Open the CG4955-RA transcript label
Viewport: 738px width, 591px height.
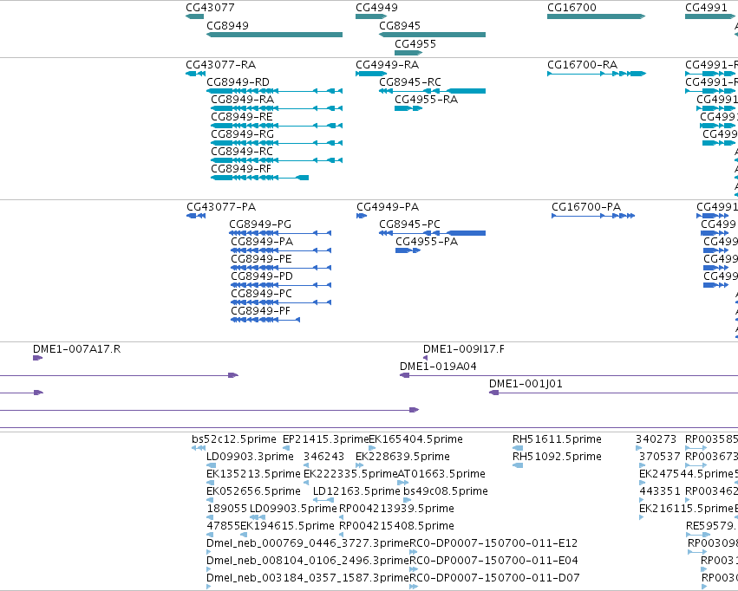(x=426, y=99)
